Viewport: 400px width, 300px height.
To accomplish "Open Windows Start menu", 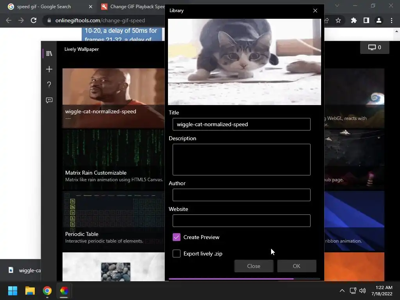I will [x=12, y=291].
